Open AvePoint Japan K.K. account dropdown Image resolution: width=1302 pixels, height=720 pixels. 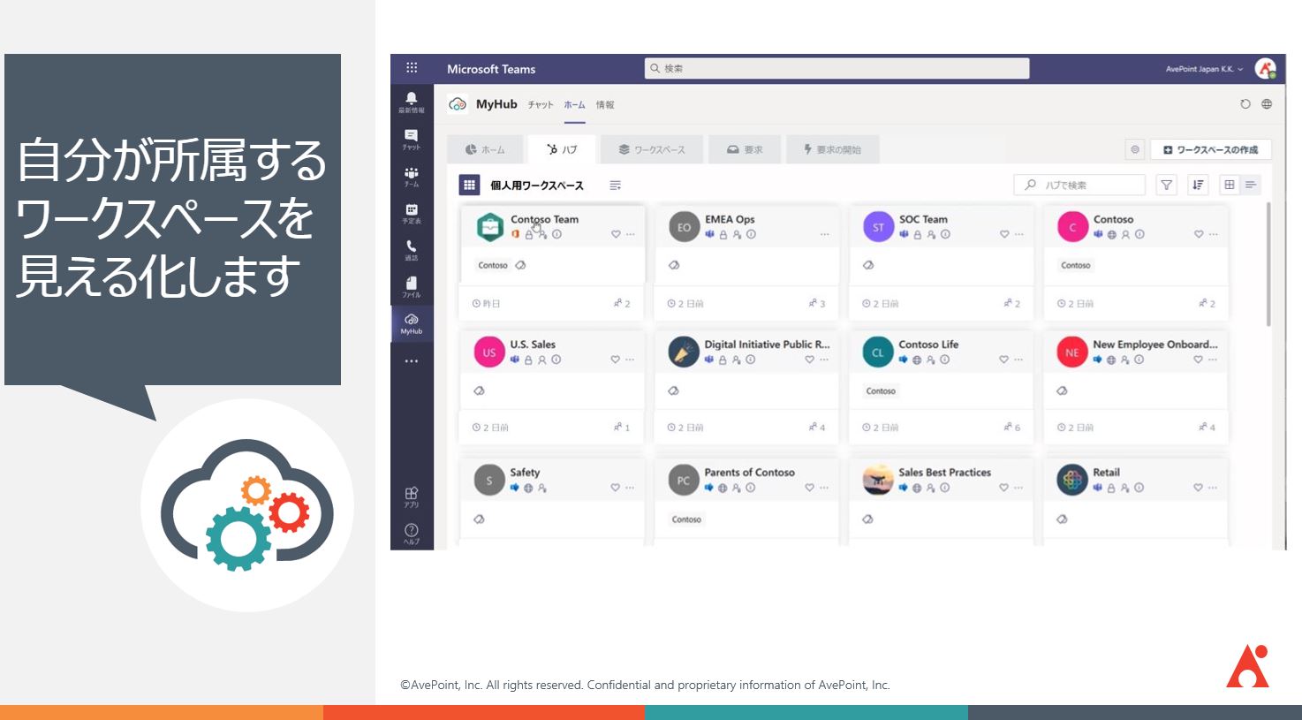1204,69
